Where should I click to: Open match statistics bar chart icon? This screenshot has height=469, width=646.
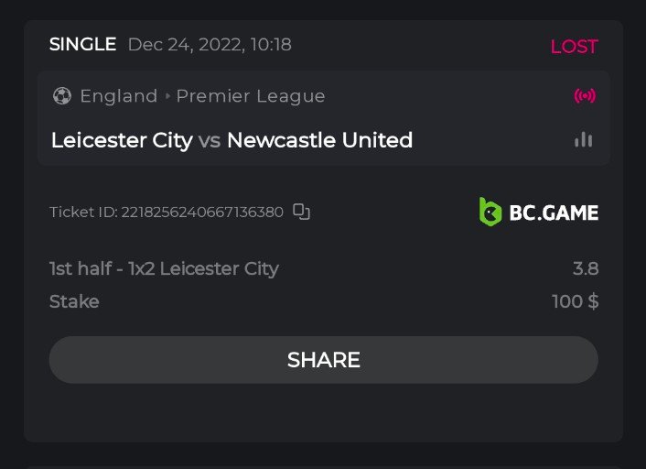click(584, 140)
